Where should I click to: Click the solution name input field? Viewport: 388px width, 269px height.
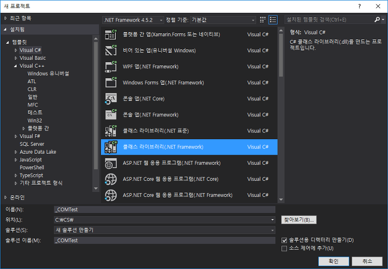(164, 240)
